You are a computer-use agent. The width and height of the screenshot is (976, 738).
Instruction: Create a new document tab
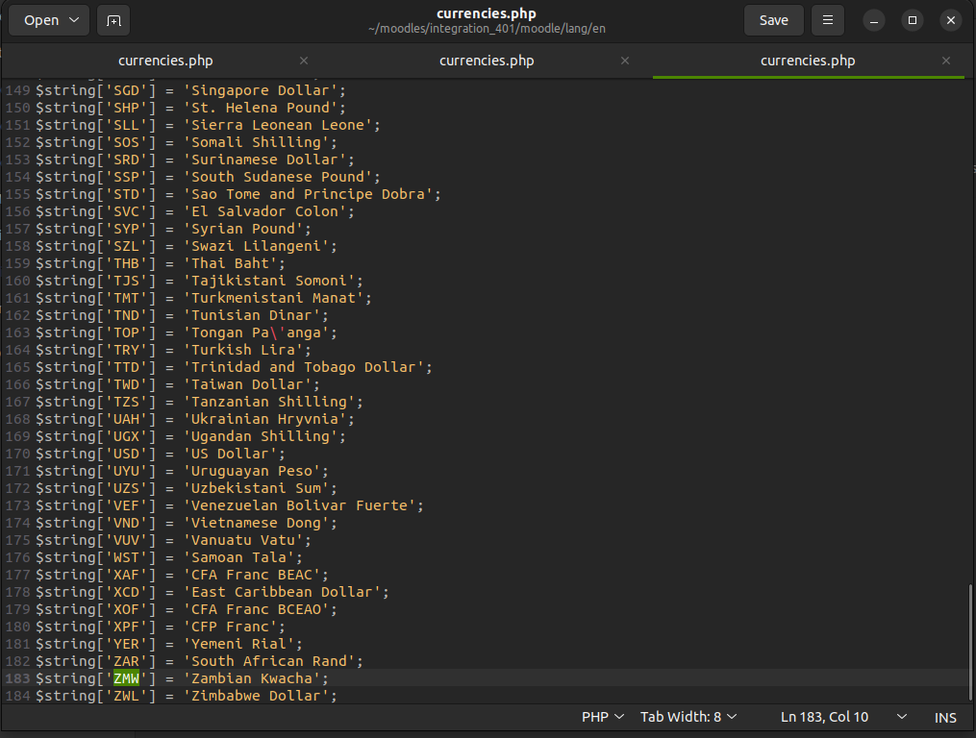point(113,20)
